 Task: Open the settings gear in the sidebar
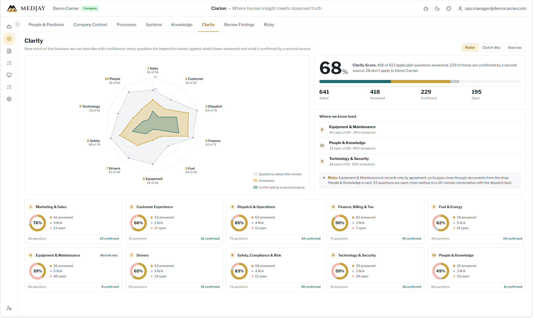coord(9,99)
